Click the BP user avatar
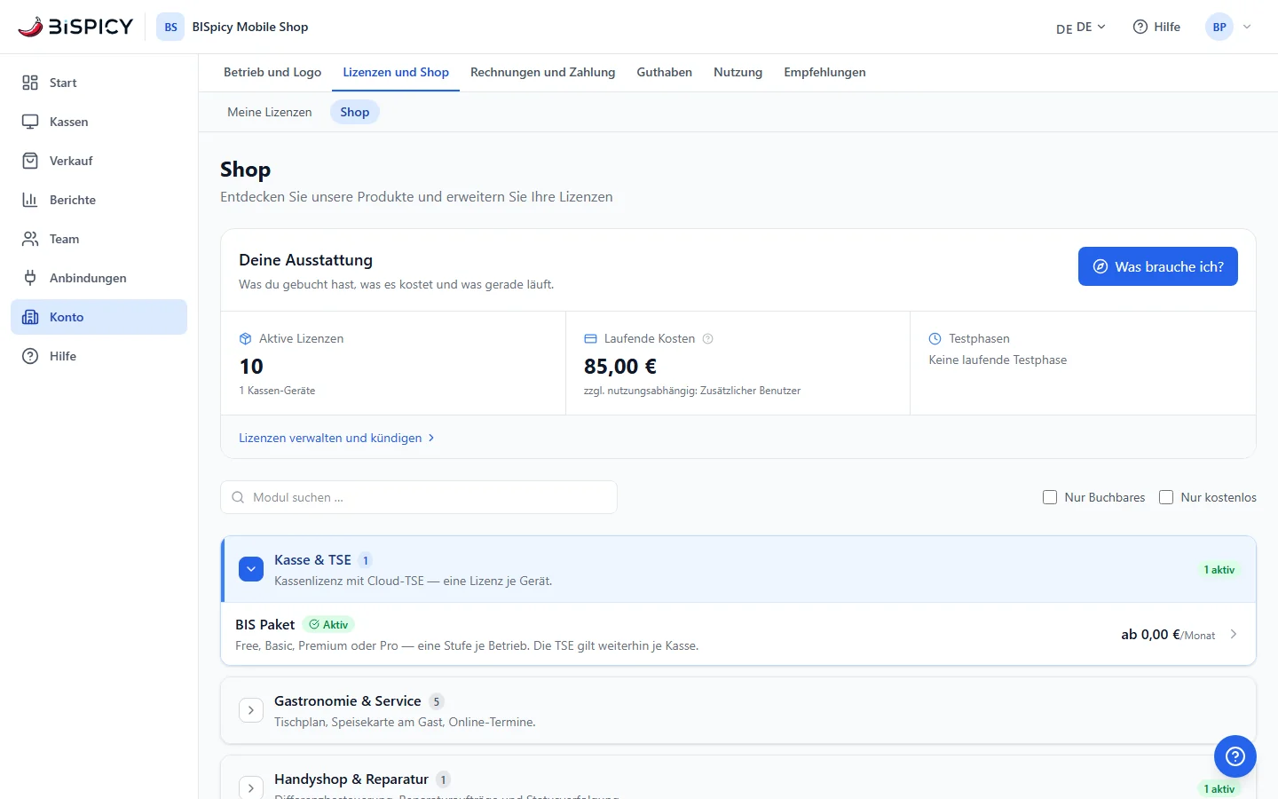Image resolution: width=1278 pixels, height=799 pixels. (1219, 27)
